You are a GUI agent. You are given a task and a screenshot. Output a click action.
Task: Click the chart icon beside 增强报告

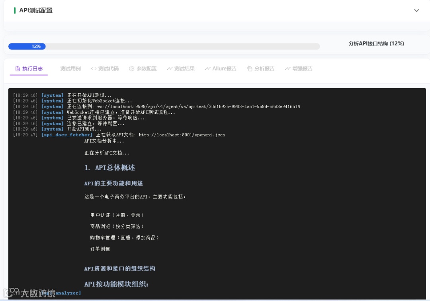click(287, 69)
